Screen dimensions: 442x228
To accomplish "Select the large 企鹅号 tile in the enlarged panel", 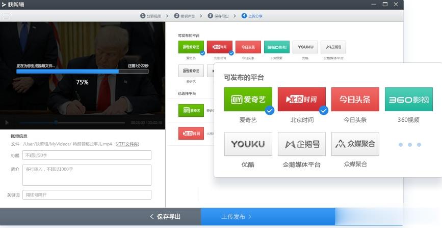I will (x=302, y=144).
